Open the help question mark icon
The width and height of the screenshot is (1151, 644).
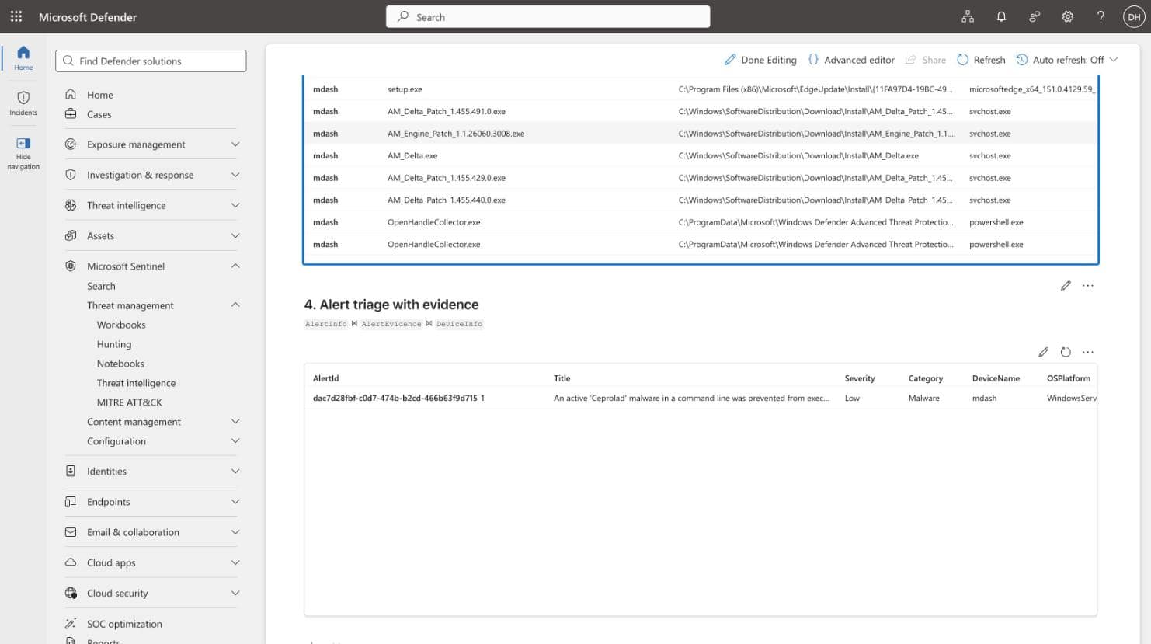(x=1101, y=16)
